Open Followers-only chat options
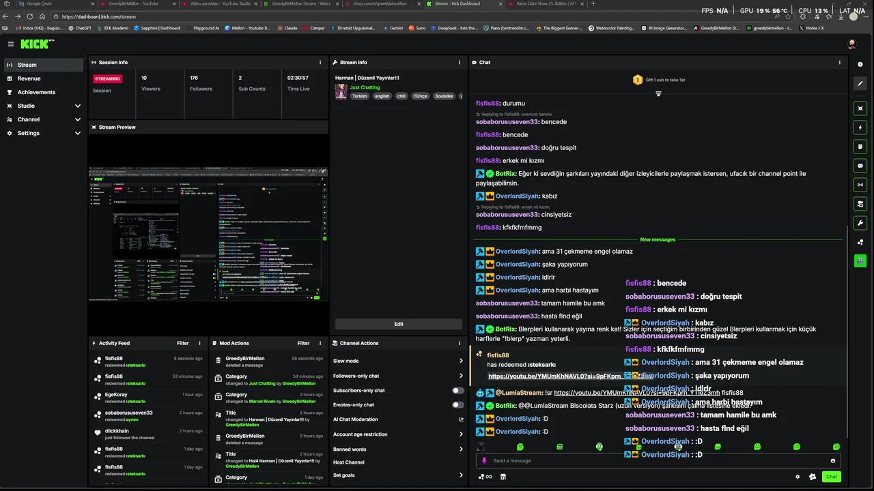The image size is (874, 491). coord(398,376)
